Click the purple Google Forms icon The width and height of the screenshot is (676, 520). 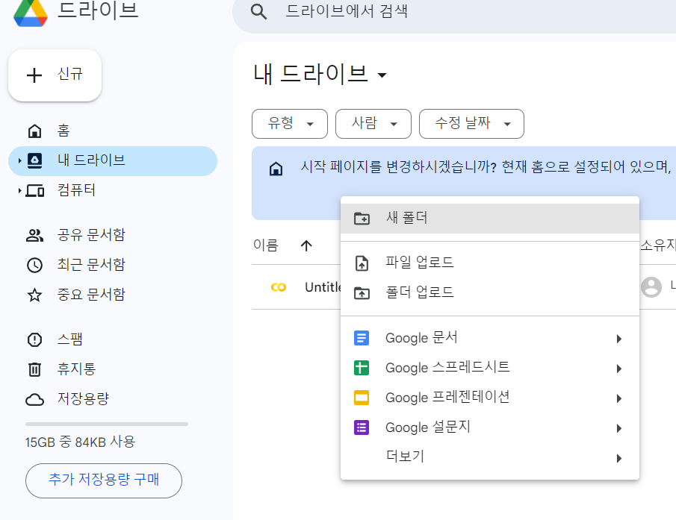click(362, 427)
